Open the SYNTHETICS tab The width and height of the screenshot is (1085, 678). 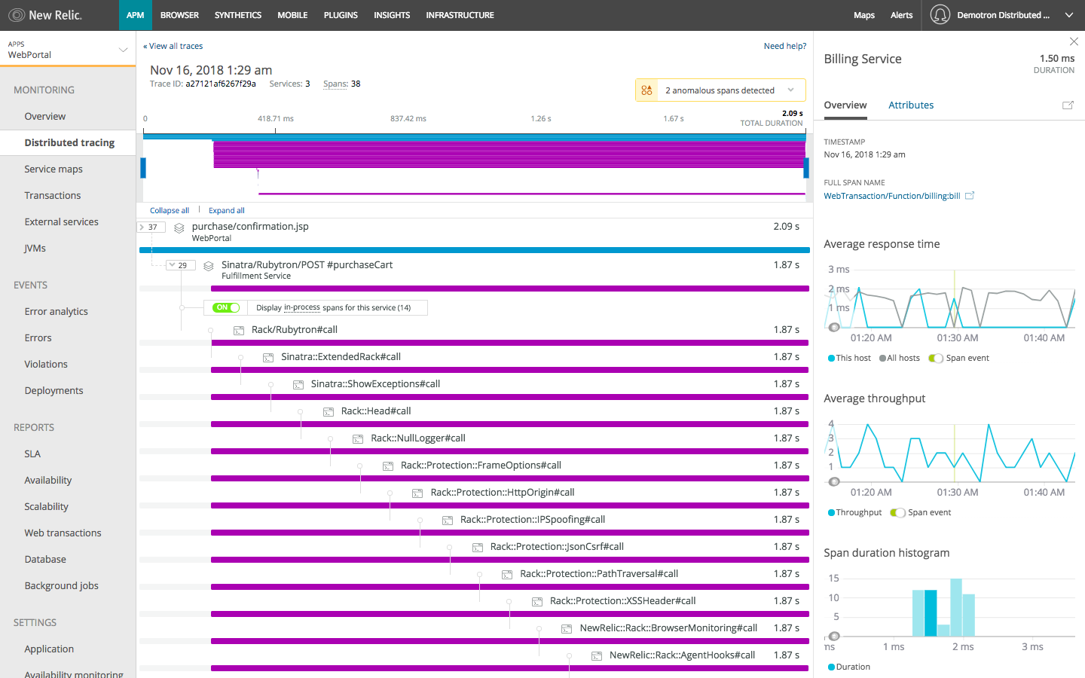[x=238, y=15]
